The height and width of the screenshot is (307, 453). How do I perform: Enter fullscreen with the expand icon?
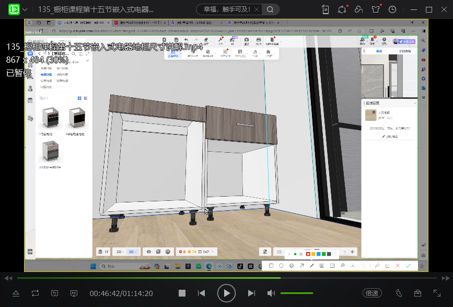(437, 293)
